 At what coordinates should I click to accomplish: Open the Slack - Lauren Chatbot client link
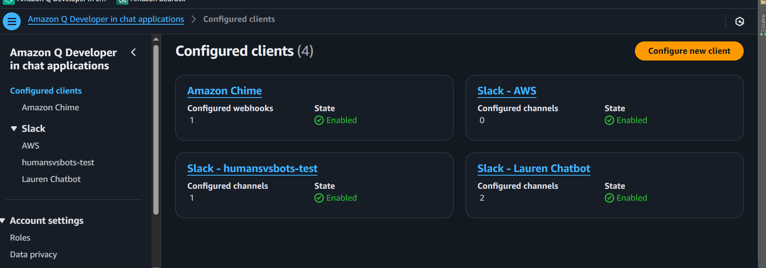click(x=534, y=168)
